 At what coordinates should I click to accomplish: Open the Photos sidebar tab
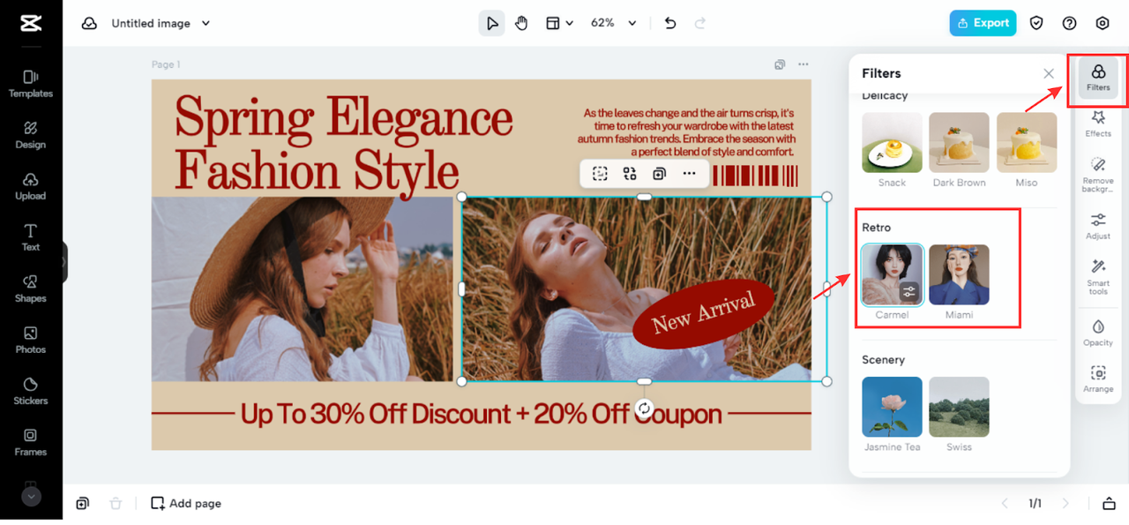click(x=31, y=340)
